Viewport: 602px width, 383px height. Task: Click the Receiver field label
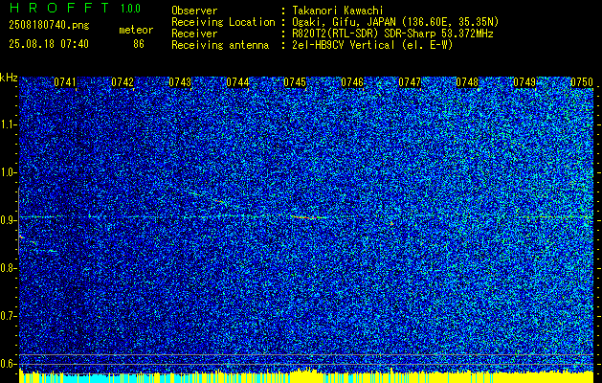(194, 34)
